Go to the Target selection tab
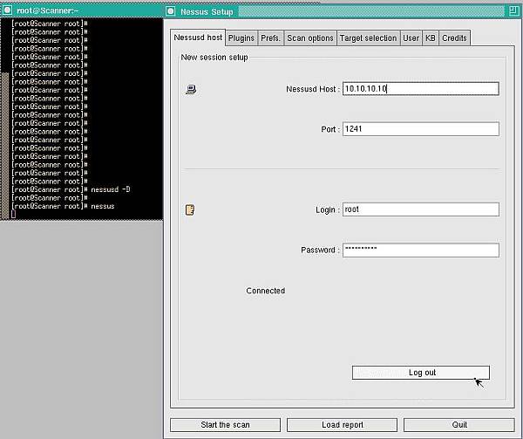This screenshot has width=523, height=439. click(x=368, y=38)
